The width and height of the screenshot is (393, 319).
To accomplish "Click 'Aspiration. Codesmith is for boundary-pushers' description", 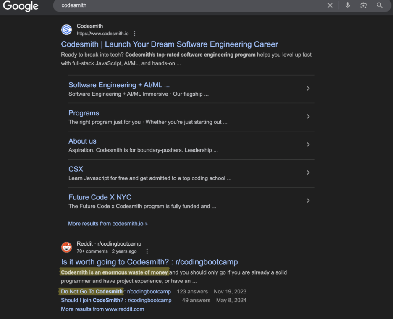I will 143,150.
